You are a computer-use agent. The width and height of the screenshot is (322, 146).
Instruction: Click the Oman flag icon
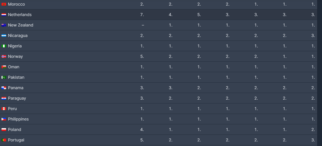[x=4, y=67]
